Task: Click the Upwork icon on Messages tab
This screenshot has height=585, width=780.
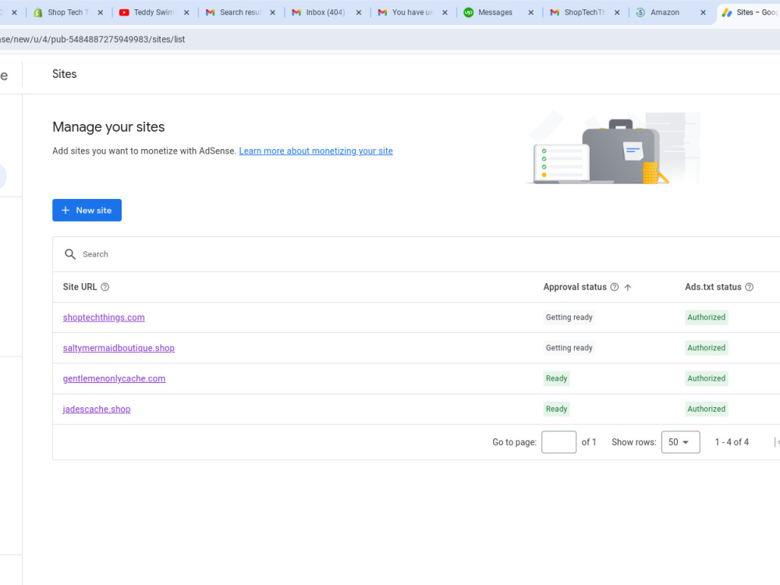Action: point(468,12)
